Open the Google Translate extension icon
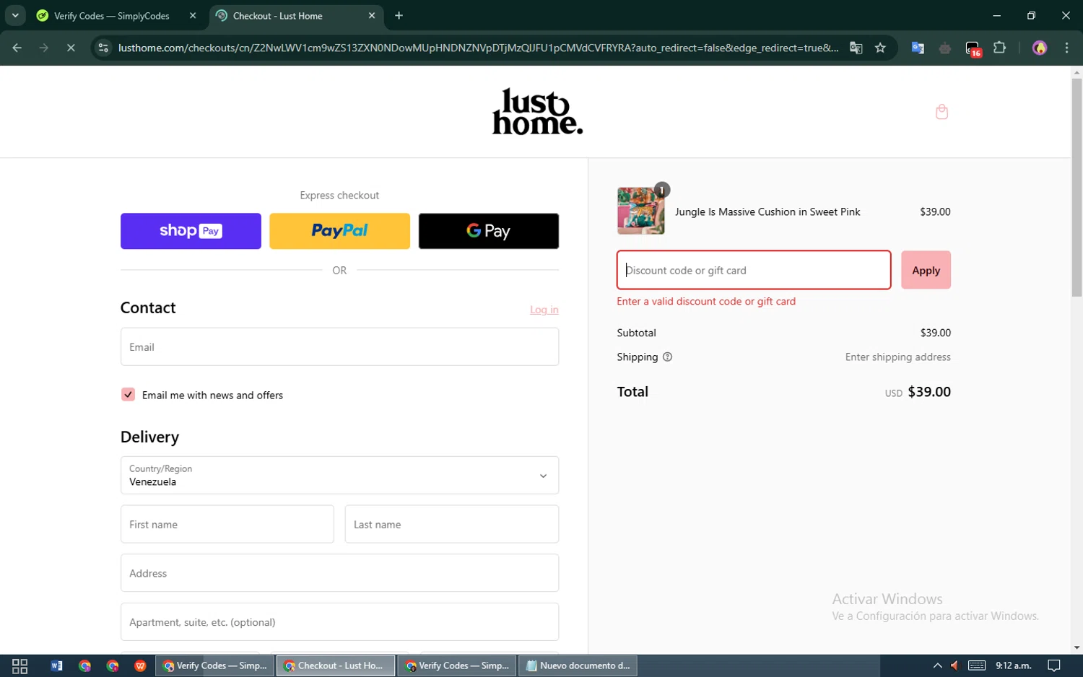Image resolution: width=1083 pixels, height=677 pixels. click(x=918, y=48)
